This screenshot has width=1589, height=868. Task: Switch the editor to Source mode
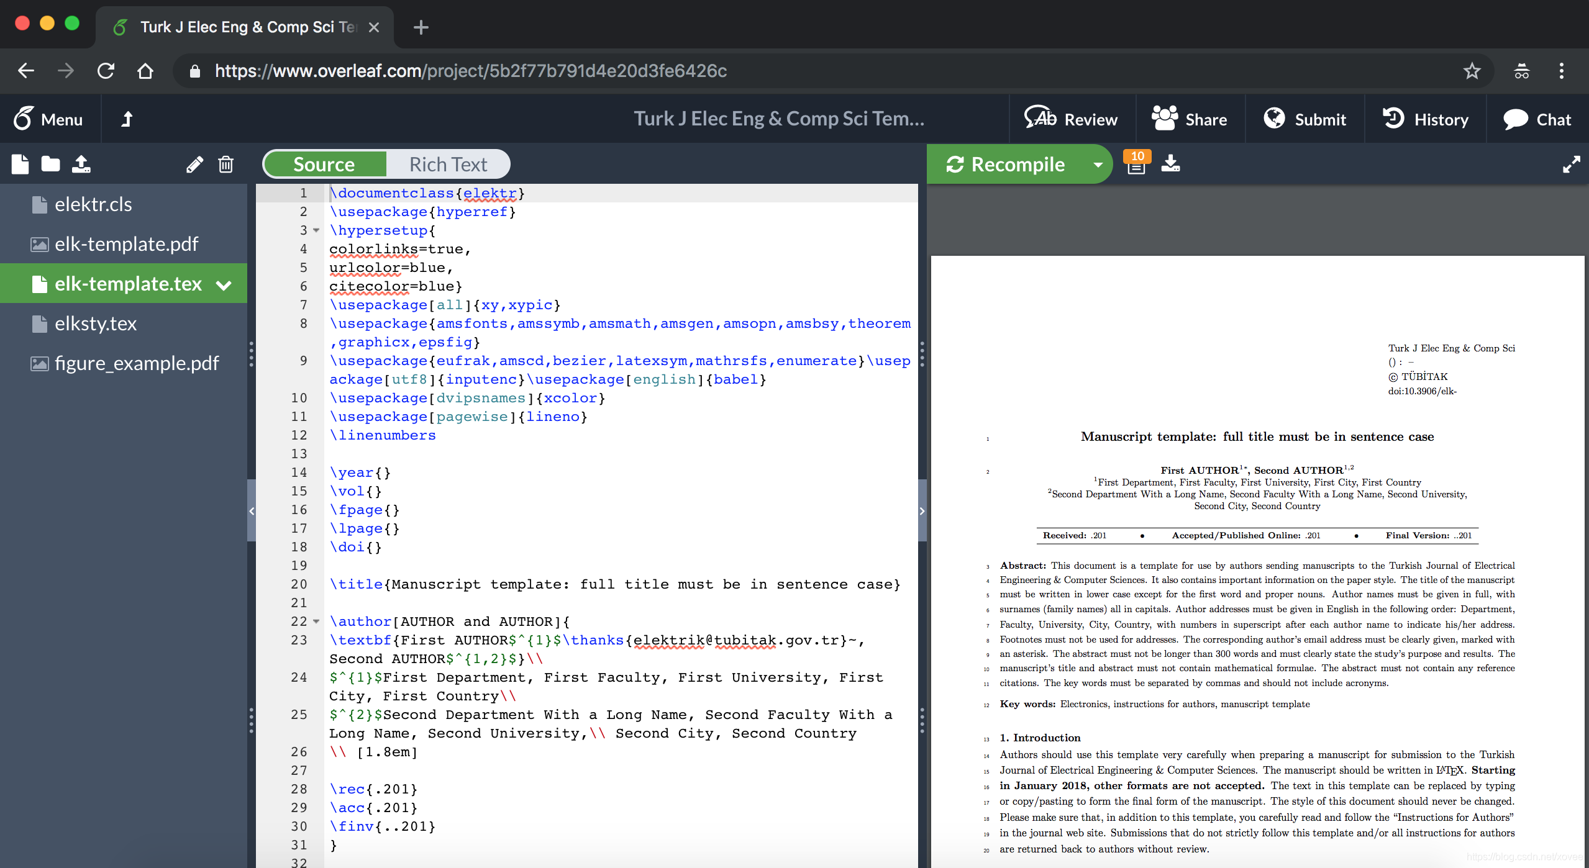pos(324,163)
